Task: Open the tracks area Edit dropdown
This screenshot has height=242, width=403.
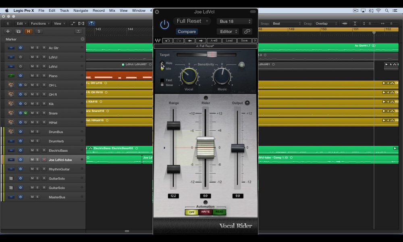Action: [21, 23]
